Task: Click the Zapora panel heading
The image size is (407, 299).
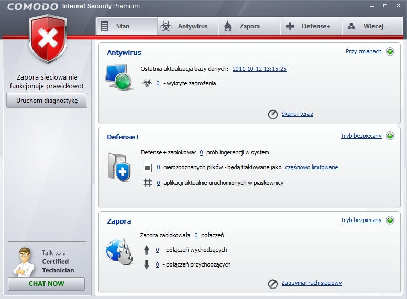Action: click(119, 222)
